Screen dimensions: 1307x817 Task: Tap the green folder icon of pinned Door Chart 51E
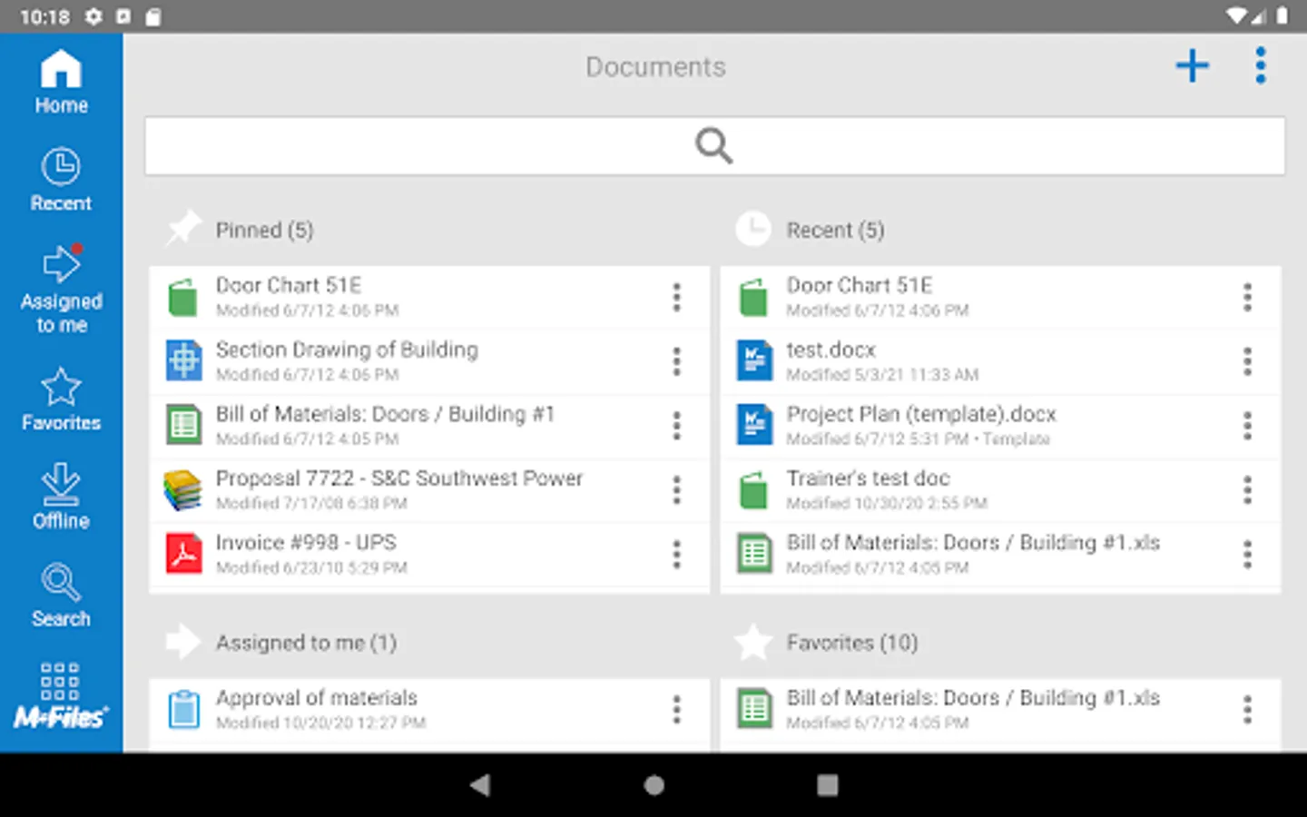(x=183, y=297)
